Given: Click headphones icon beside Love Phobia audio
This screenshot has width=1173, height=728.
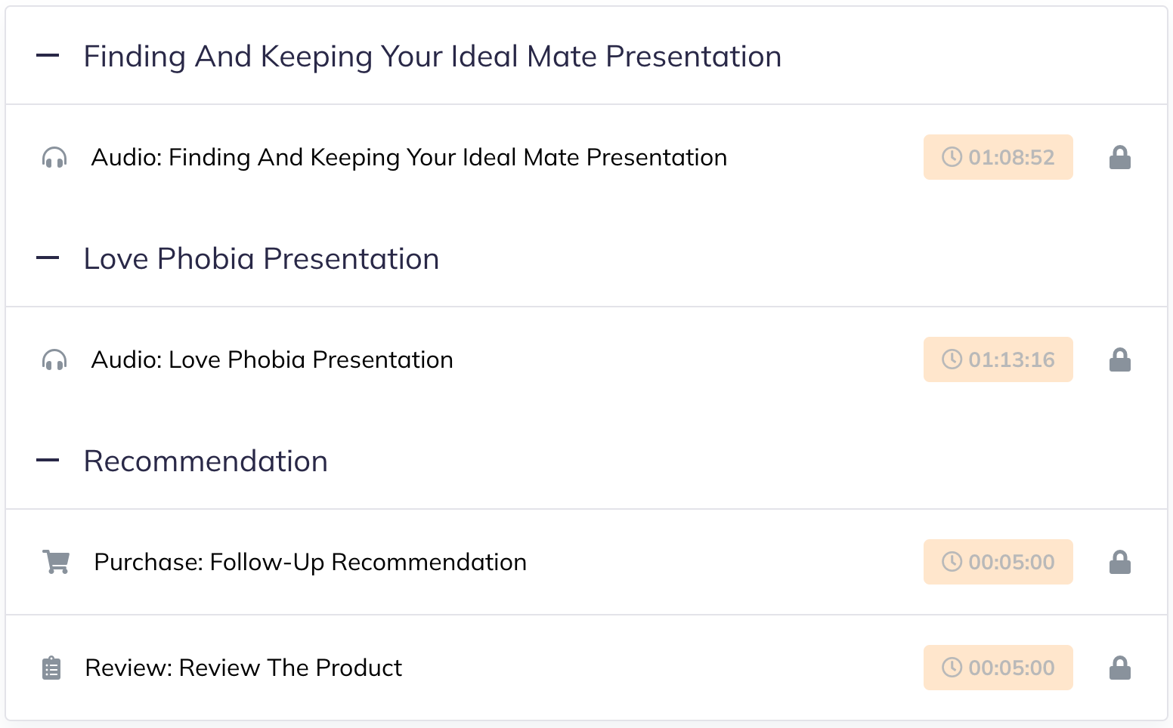Looking at the screenshot, I should tap(54, 360).
